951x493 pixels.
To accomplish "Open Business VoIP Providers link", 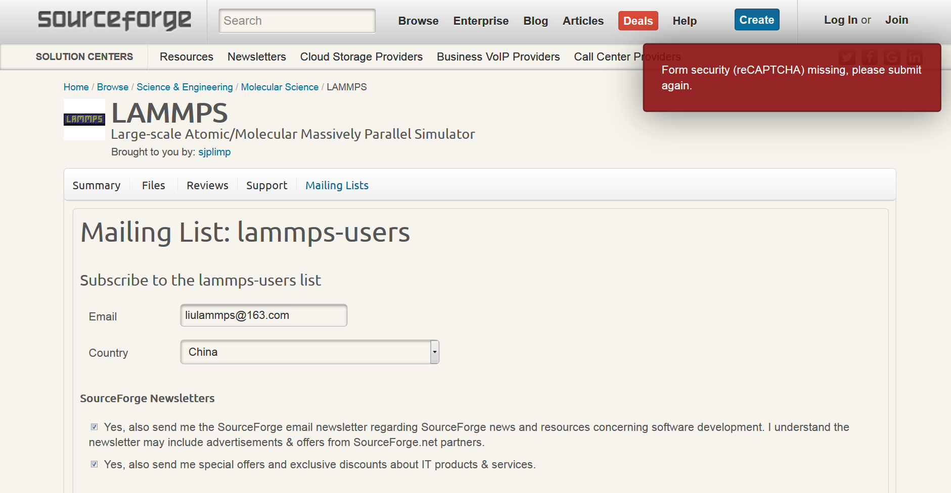I will (x=499, y=57).
